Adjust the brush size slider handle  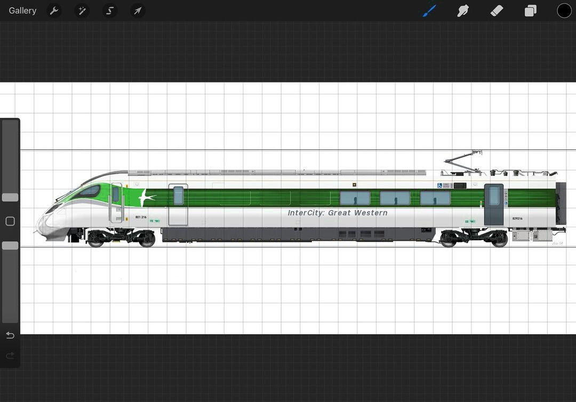pyautogui.click(x=10, y=197)
